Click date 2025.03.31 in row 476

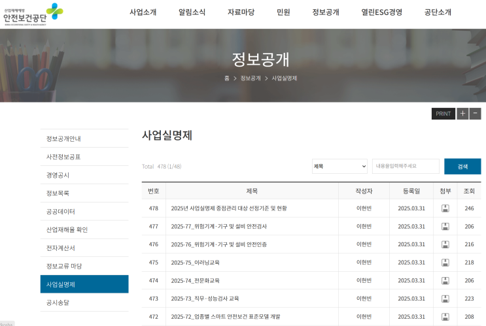(x=411, y=244)
